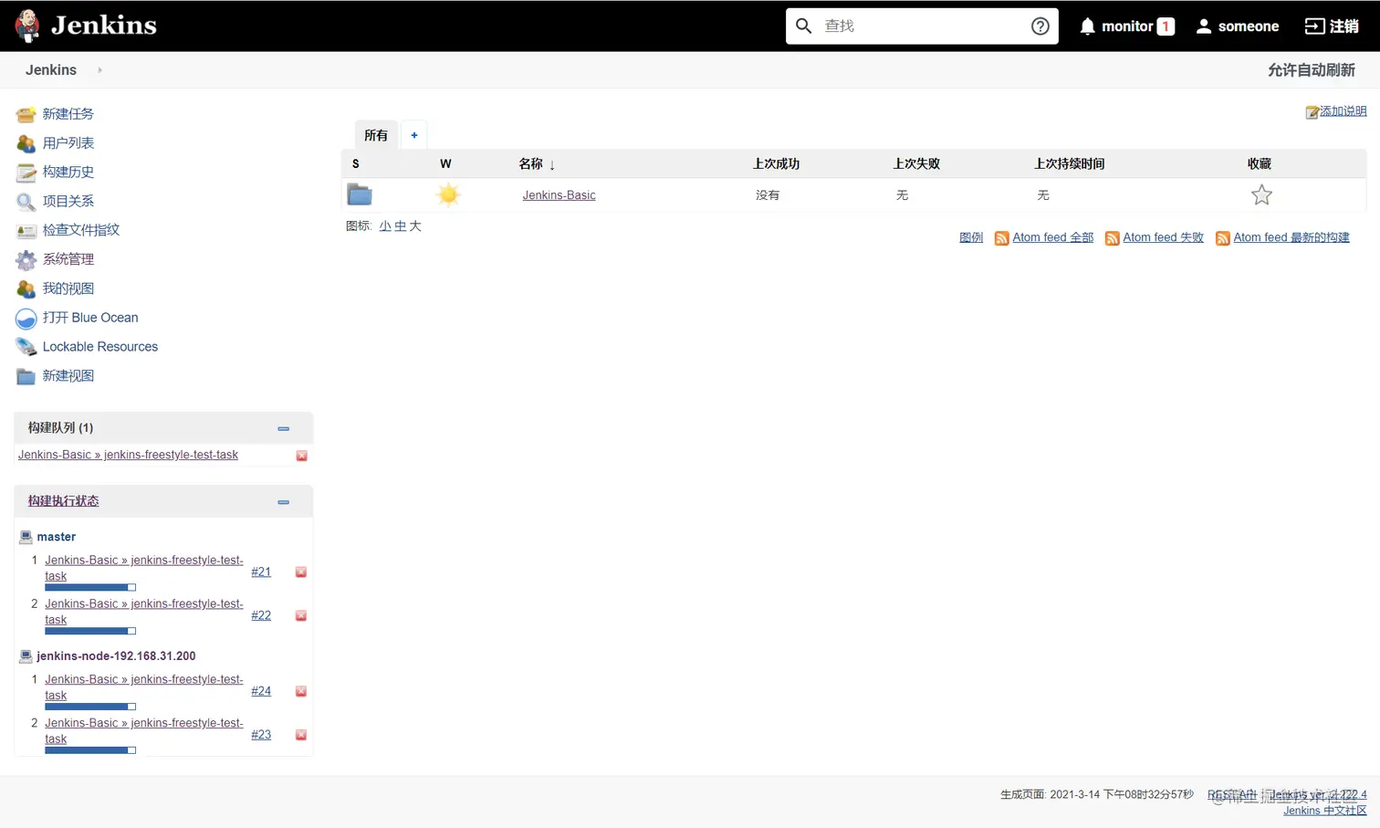Click the Atom feed 全部 RSS icon
Image resolution: width=1380 pixels, height=828 pixels.
coord(1001,238)
